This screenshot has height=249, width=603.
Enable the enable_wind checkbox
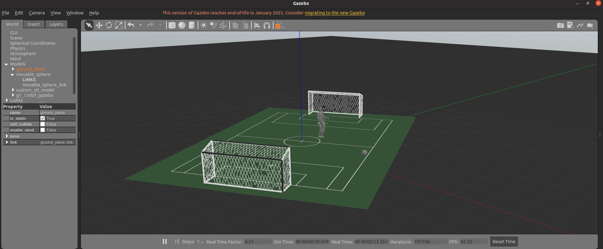click(43, 130)
